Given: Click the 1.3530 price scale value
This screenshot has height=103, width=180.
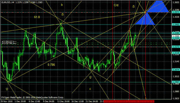Looking at the screenshot, I should 176,17.
